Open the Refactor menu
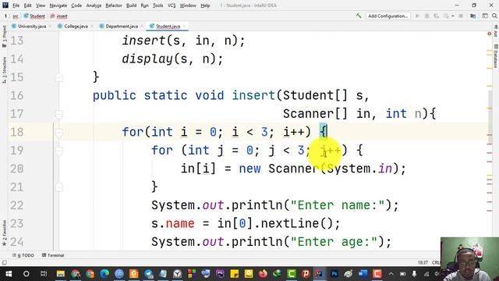The height and width of the screenshot is (281, 499). pyautogui.click(x=114, y=5)
